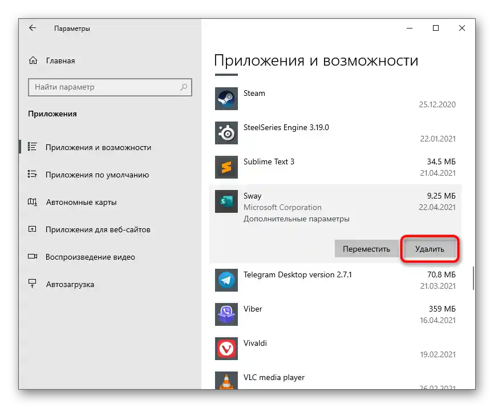Select the Viber app icon
The width and height of the screenshot is (494, 408).
tap(226, 314)
